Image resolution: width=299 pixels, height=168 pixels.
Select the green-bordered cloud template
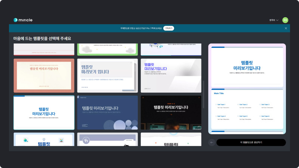[x=107, y=50]
